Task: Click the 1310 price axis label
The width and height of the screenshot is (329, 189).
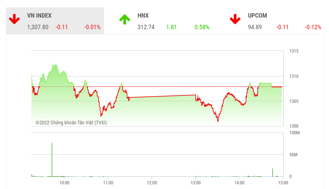Action: click(294, 76)
